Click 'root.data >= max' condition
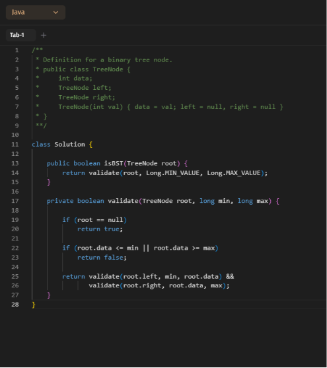327x368 pixels. point(184,248)
